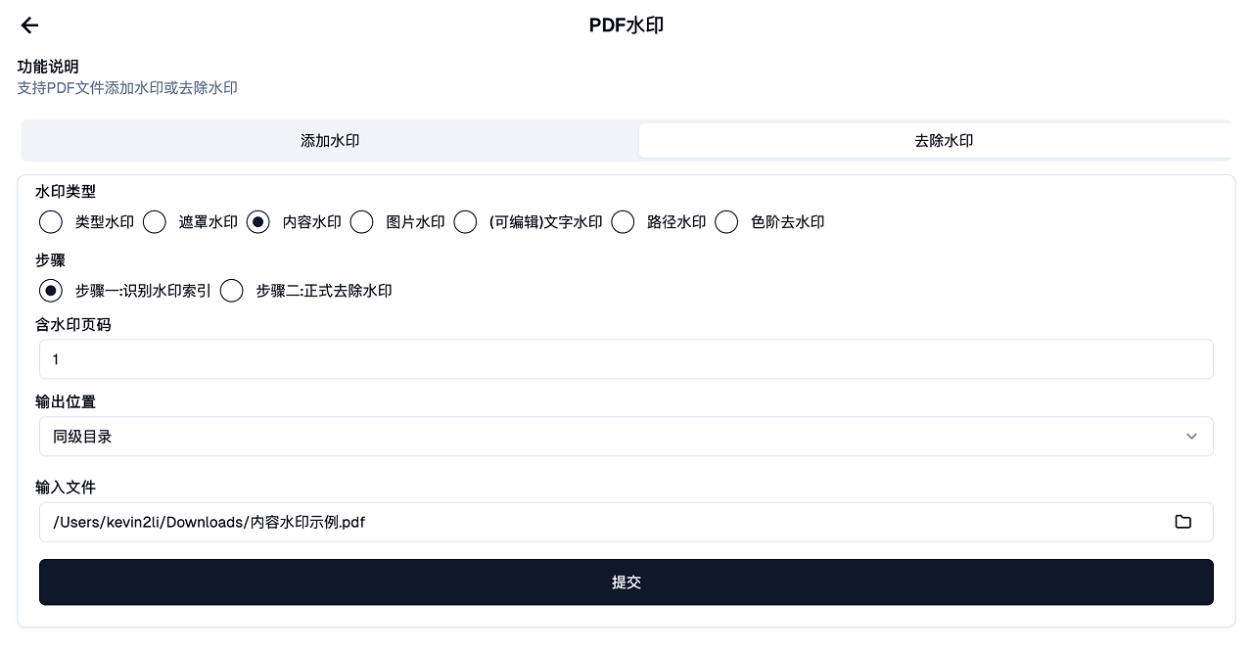Pick 图片水印 as watermark type

coord(362,222)
